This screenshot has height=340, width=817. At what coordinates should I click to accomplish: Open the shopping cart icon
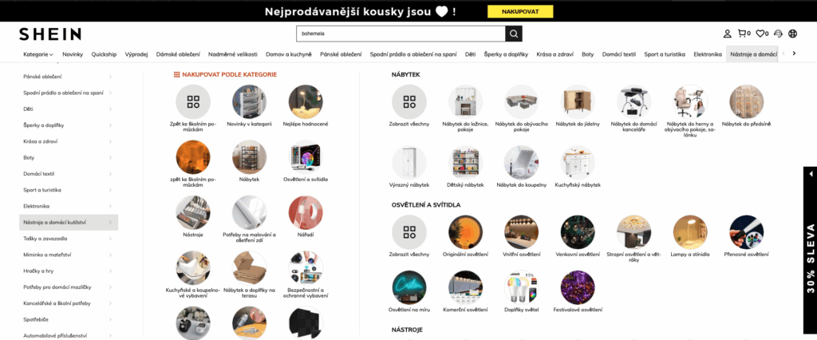(x=742, y=34)
